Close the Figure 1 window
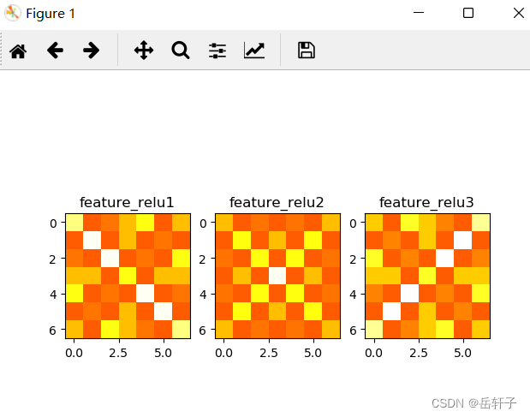Viewport: 530px width, 417px height. coord(519,13)
